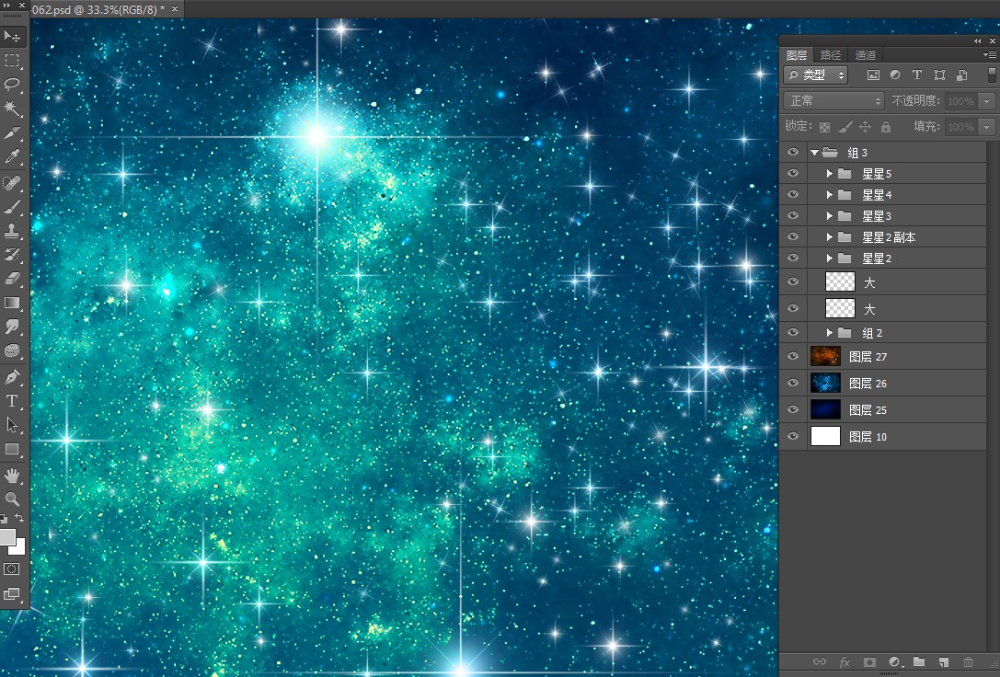Screen dimensions: 1000x677
Task: Expand the 组 2 group
Action: (829, 333)
